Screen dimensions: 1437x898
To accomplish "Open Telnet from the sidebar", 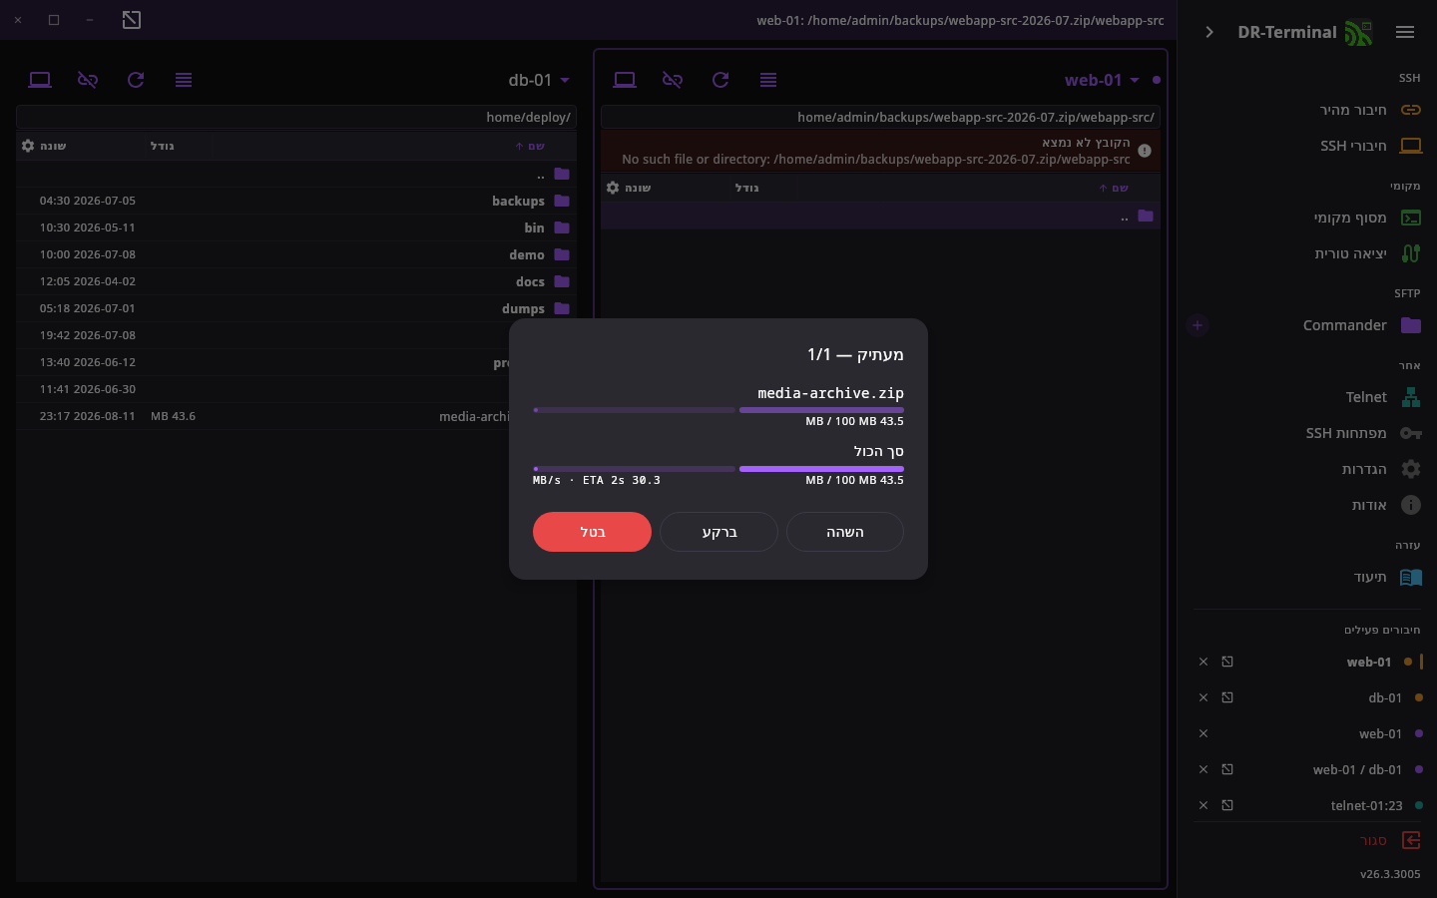I will pyautogui.click(x=1308, y=397).
